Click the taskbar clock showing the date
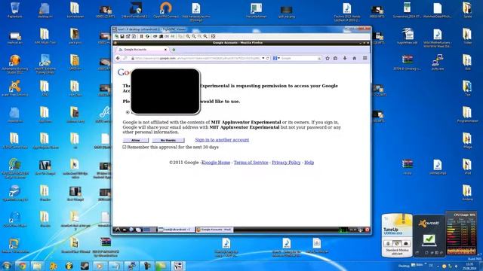The height and width of the screenshot is (271, 483). (x=470, y=266)
